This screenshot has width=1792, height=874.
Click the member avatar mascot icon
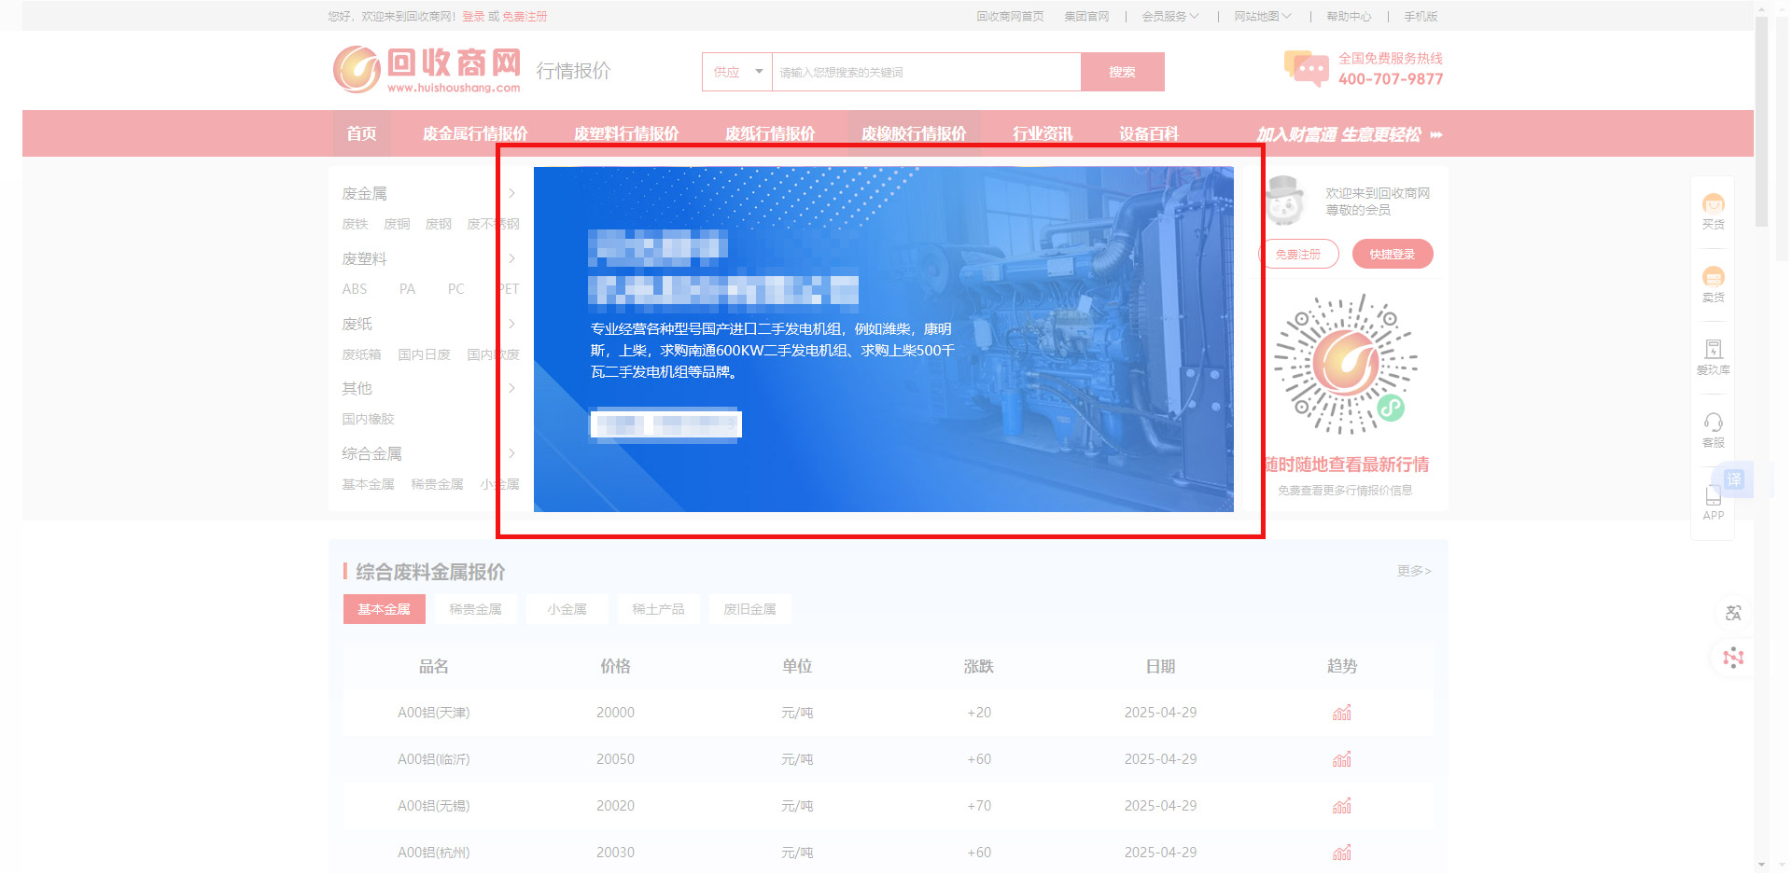[x=1284, y=201]
